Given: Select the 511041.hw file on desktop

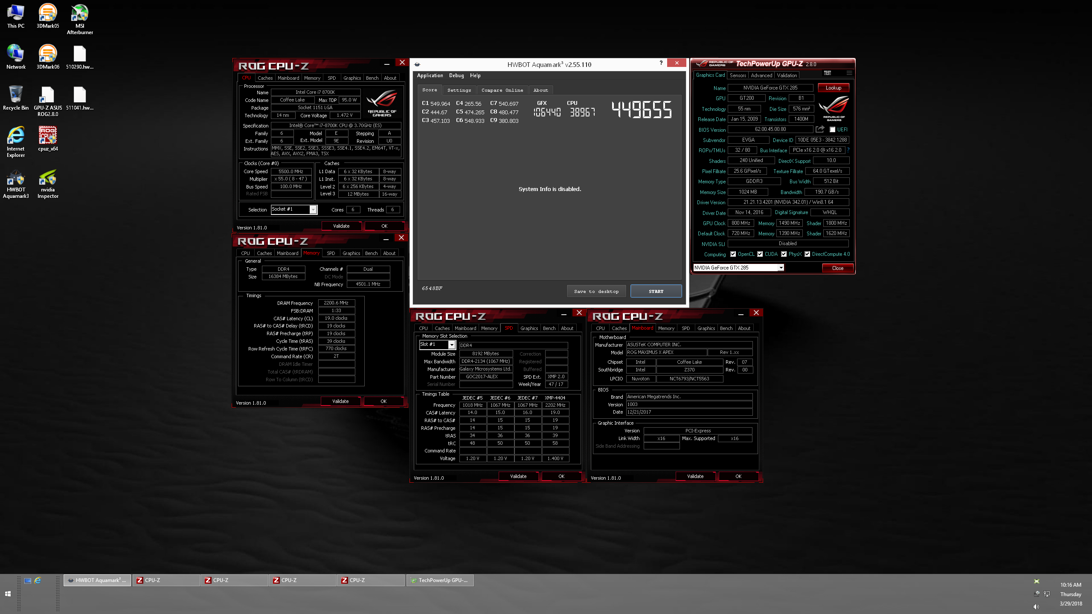Looking at the screenshot, I should (80, 98).
